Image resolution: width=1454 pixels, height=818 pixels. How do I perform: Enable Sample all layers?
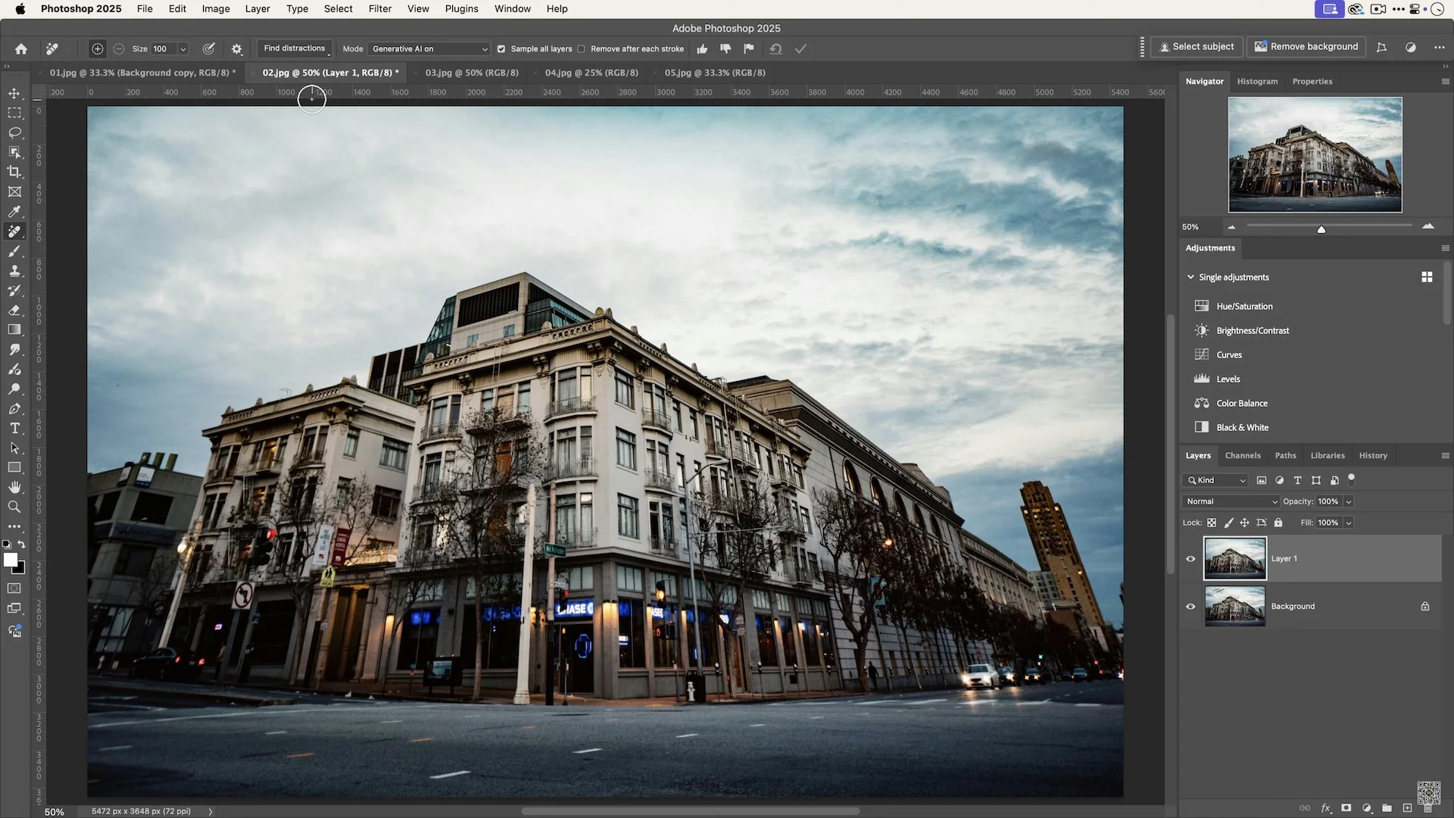coord(501,48)
